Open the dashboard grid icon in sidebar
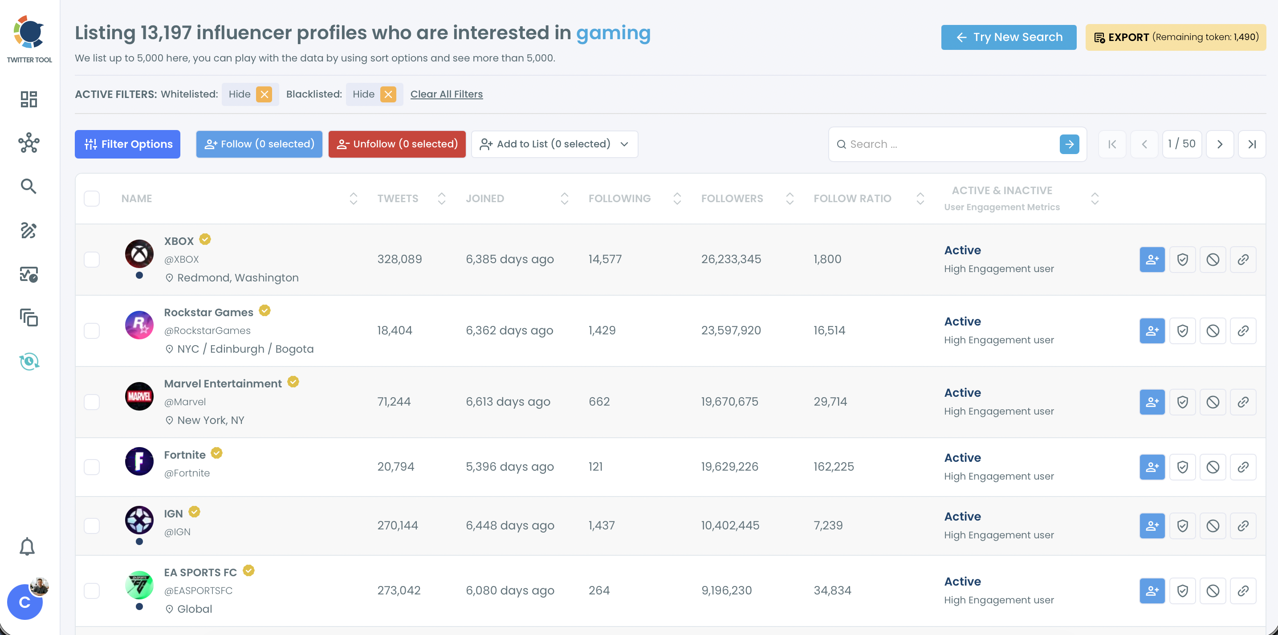The image size is (1278, 635). coord(29,99)
